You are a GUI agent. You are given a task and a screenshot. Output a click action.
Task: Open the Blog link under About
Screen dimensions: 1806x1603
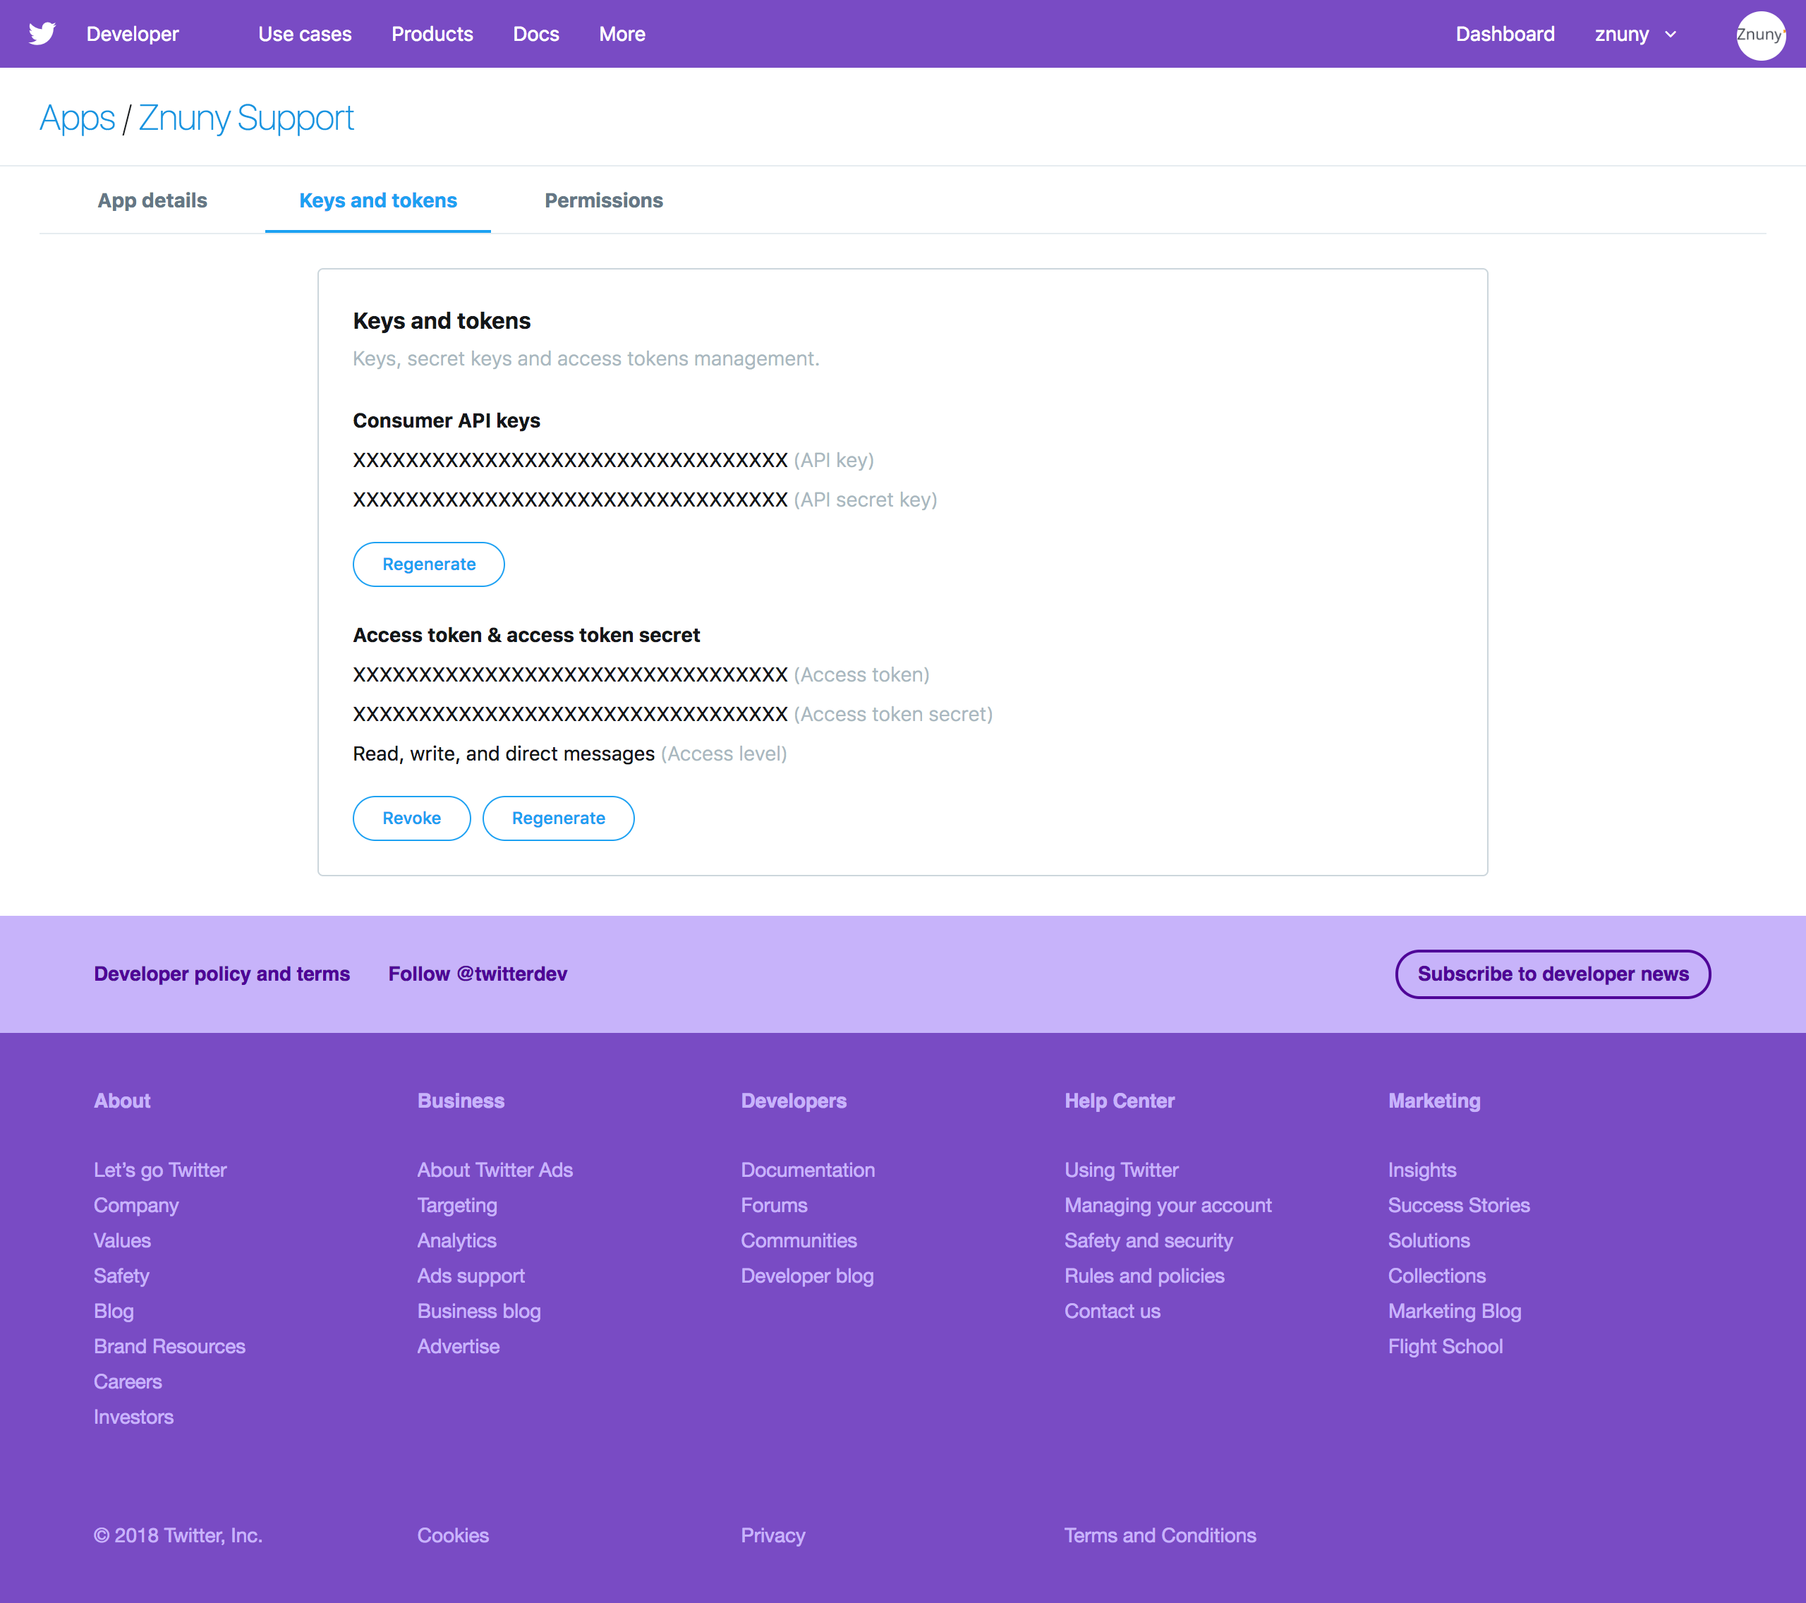pyautogui.click(x=114, y=1312)
